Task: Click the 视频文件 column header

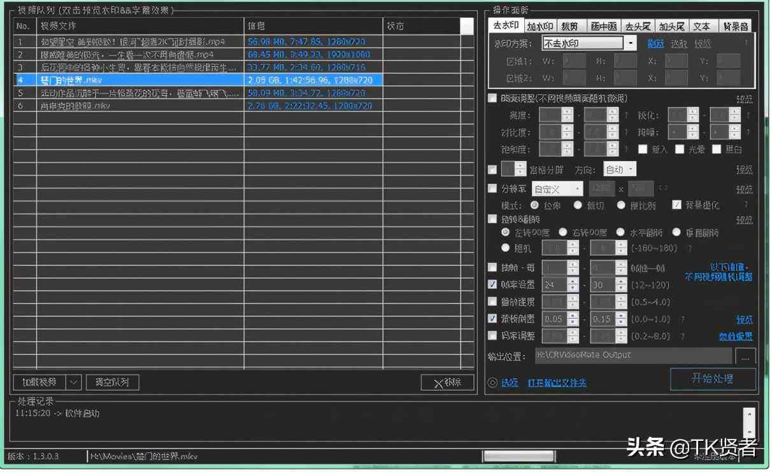Action: click(140, 26)
